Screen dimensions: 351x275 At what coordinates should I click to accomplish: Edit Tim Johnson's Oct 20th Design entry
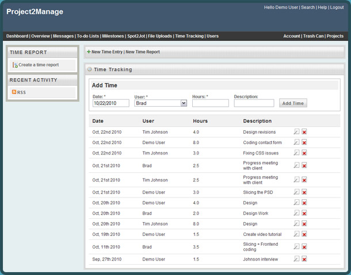[296, 223]
